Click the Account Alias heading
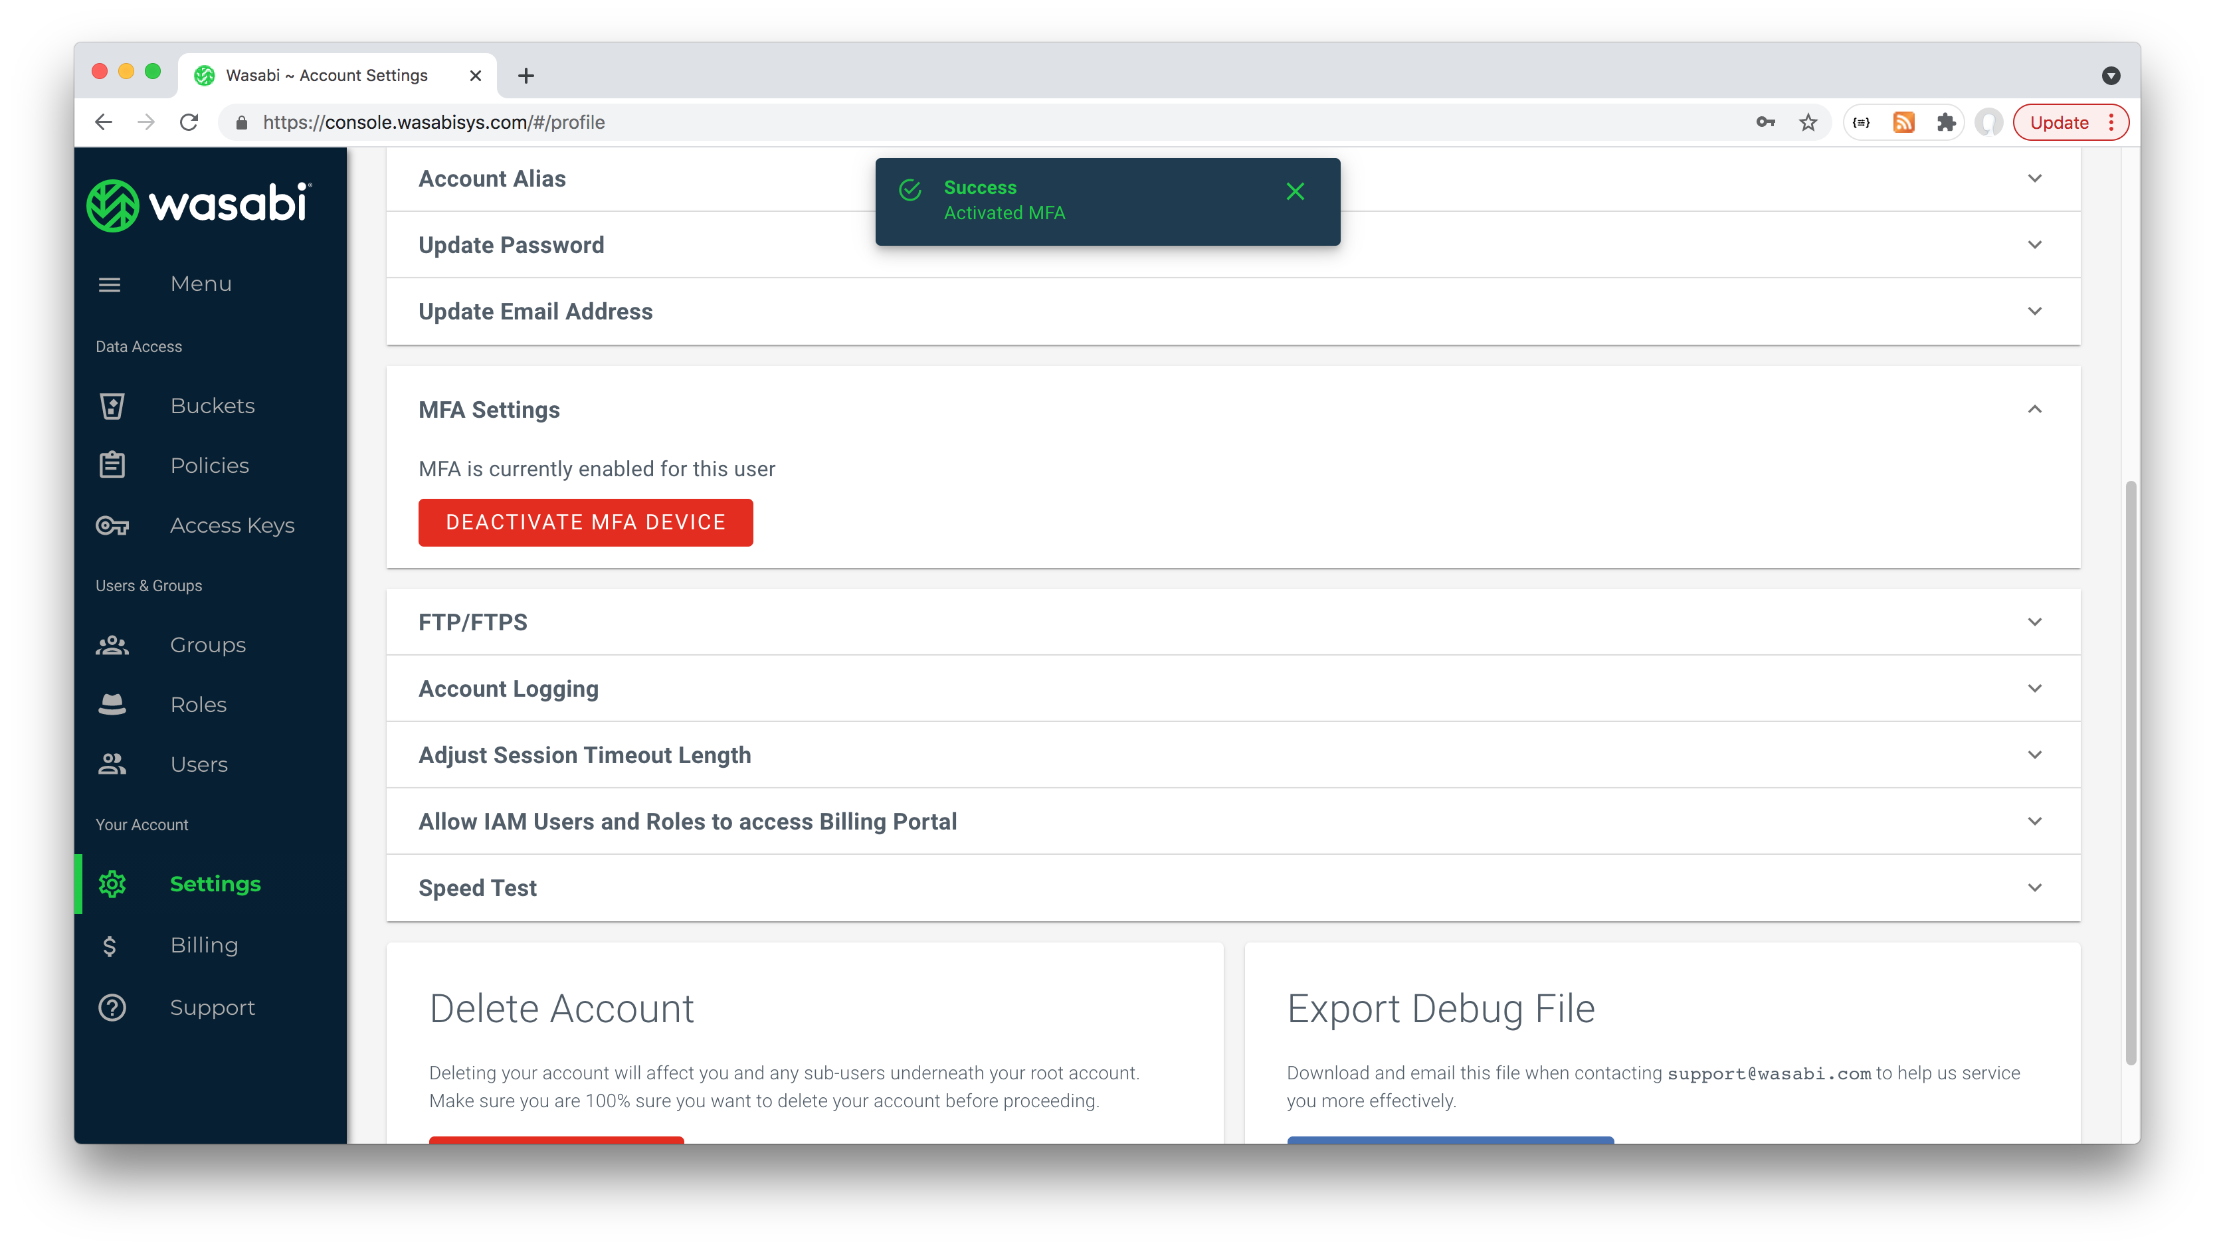 tap(492, 179)
